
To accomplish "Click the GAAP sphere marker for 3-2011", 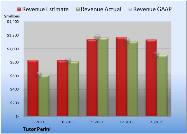I will tap(38, 75).
